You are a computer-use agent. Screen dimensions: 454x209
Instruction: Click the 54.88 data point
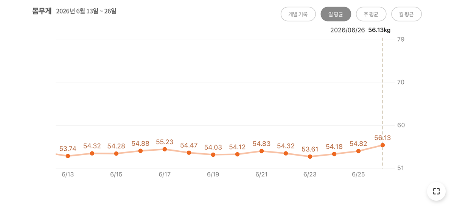[x=140, y=151]
